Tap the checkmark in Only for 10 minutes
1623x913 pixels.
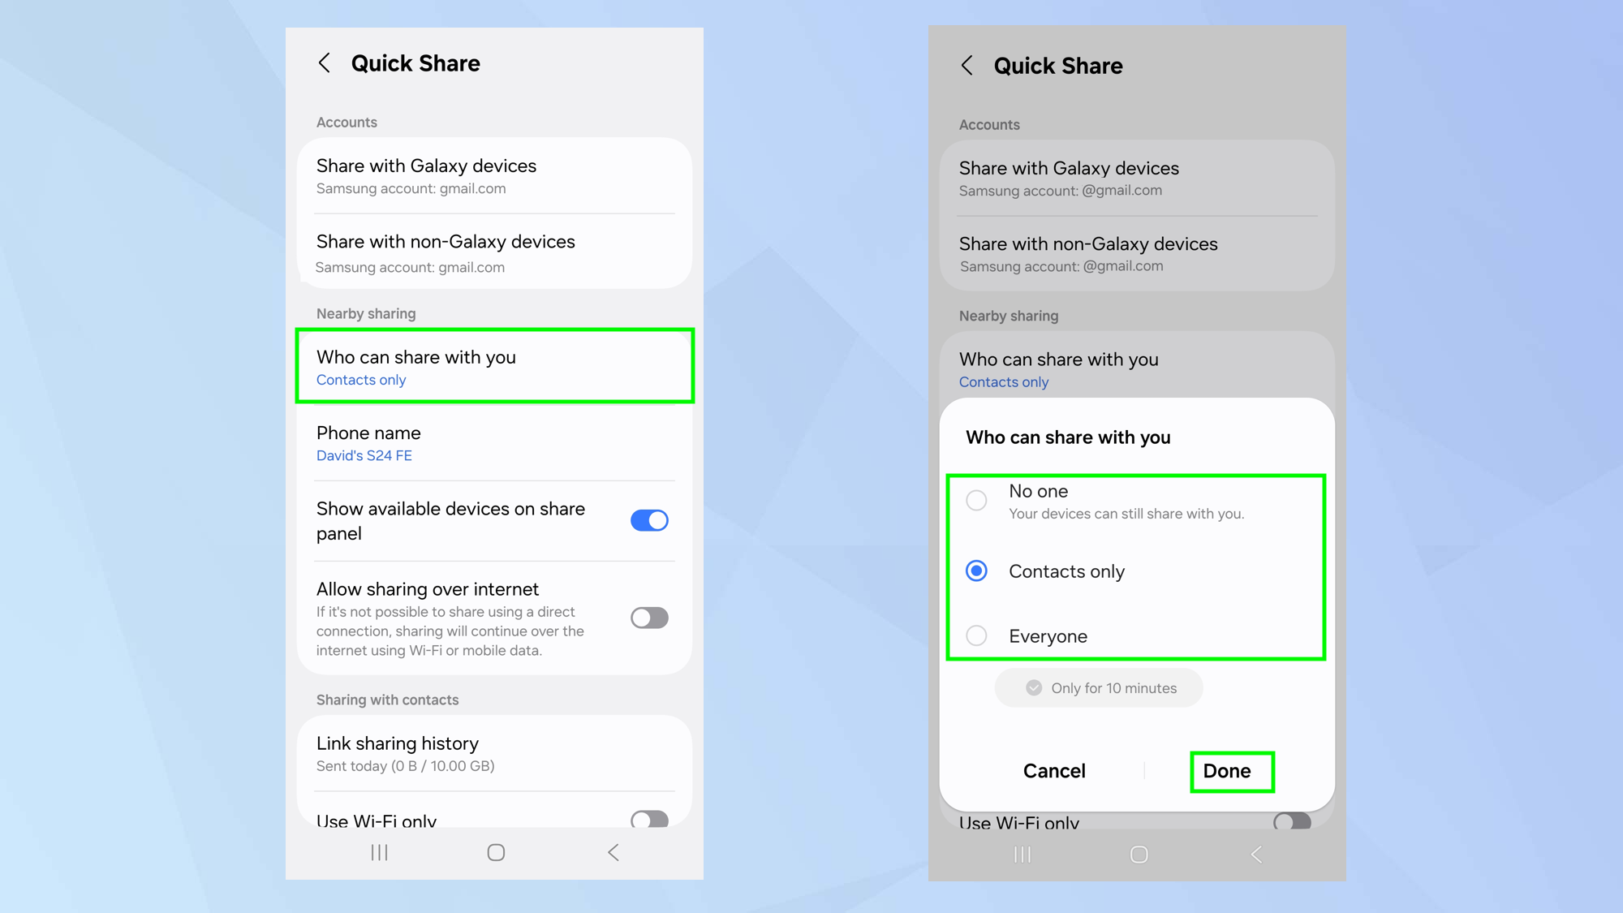[x=1033, y=687]
